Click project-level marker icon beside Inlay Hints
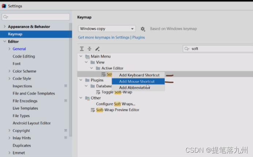 pyautogui.click(x=66, y=138)
